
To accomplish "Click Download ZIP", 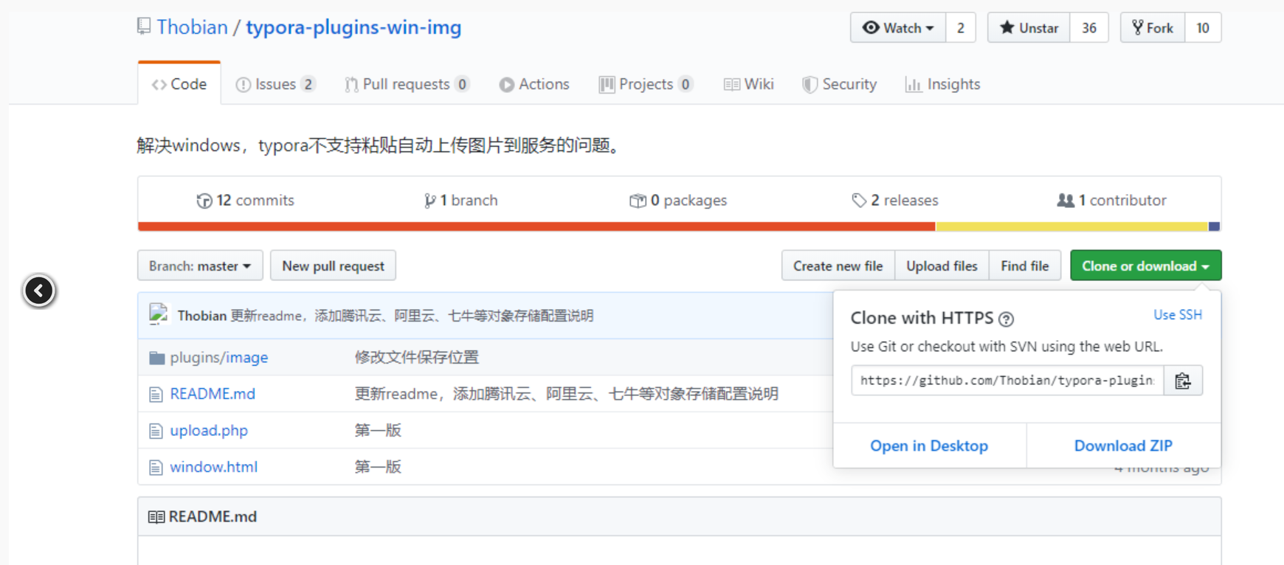I will point(1123,446).
